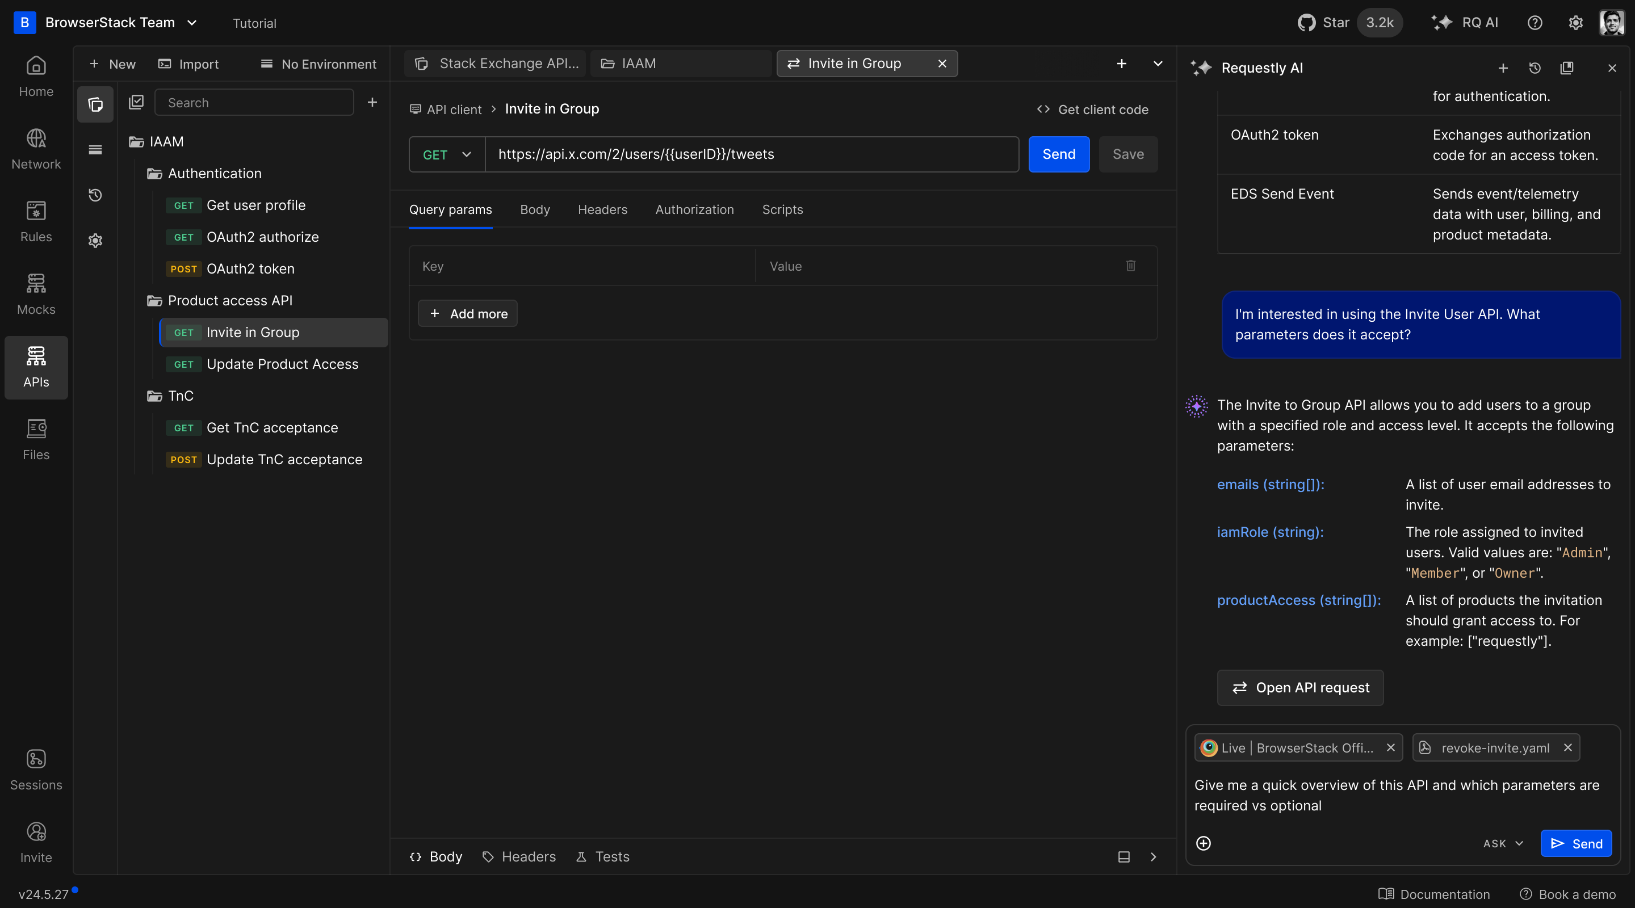The width and height of the screenshot is (1635, 908).
Task: Start new chat in Requestly AI panel
Action: [1503, 68]
